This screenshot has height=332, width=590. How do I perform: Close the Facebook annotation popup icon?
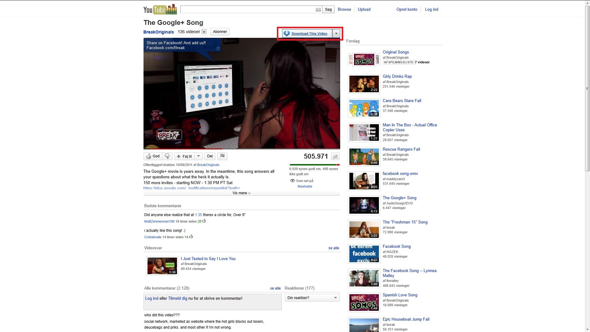tap(218, 49)
